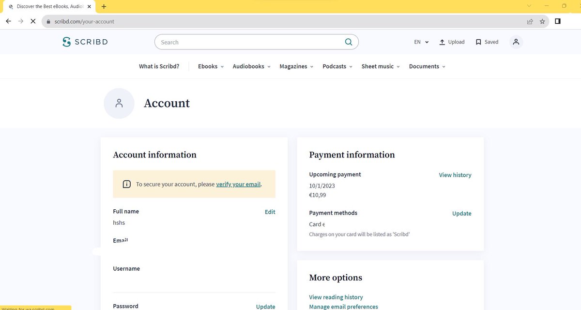Expand the Podcasts menu

click(337, 66)
